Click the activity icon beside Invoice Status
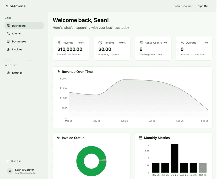The width and height of the screenshot is (217, 179). point(58,138)
